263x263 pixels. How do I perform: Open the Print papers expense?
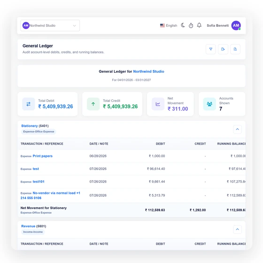[x=42, y=156]
